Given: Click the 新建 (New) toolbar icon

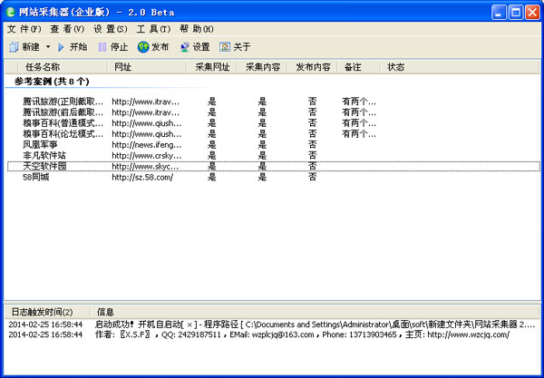Looking at the screenshot, I should click(x=13, y=46).
